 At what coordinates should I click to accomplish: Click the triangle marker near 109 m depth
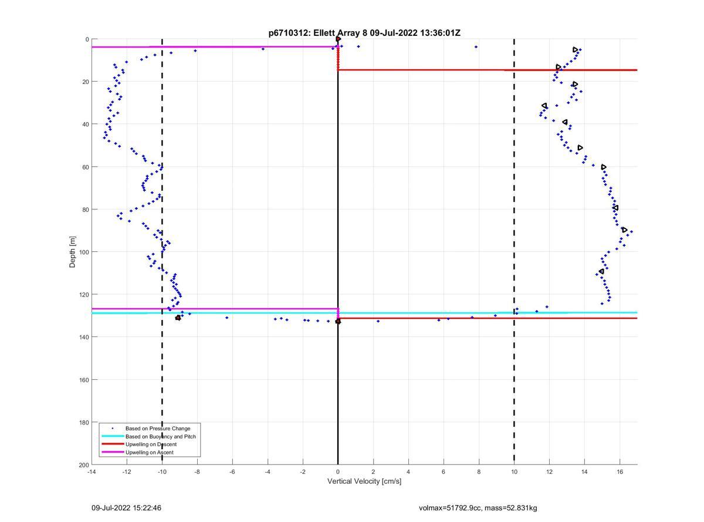point(601,271)
